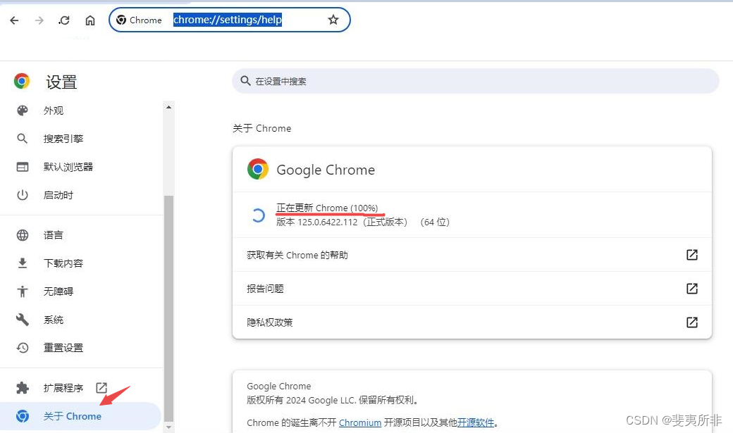Image resolution: width=733 pixels, height=433 pixels.
Task: Click the window icon beside 默认浏览器
Action: click(x=23, y=167)
